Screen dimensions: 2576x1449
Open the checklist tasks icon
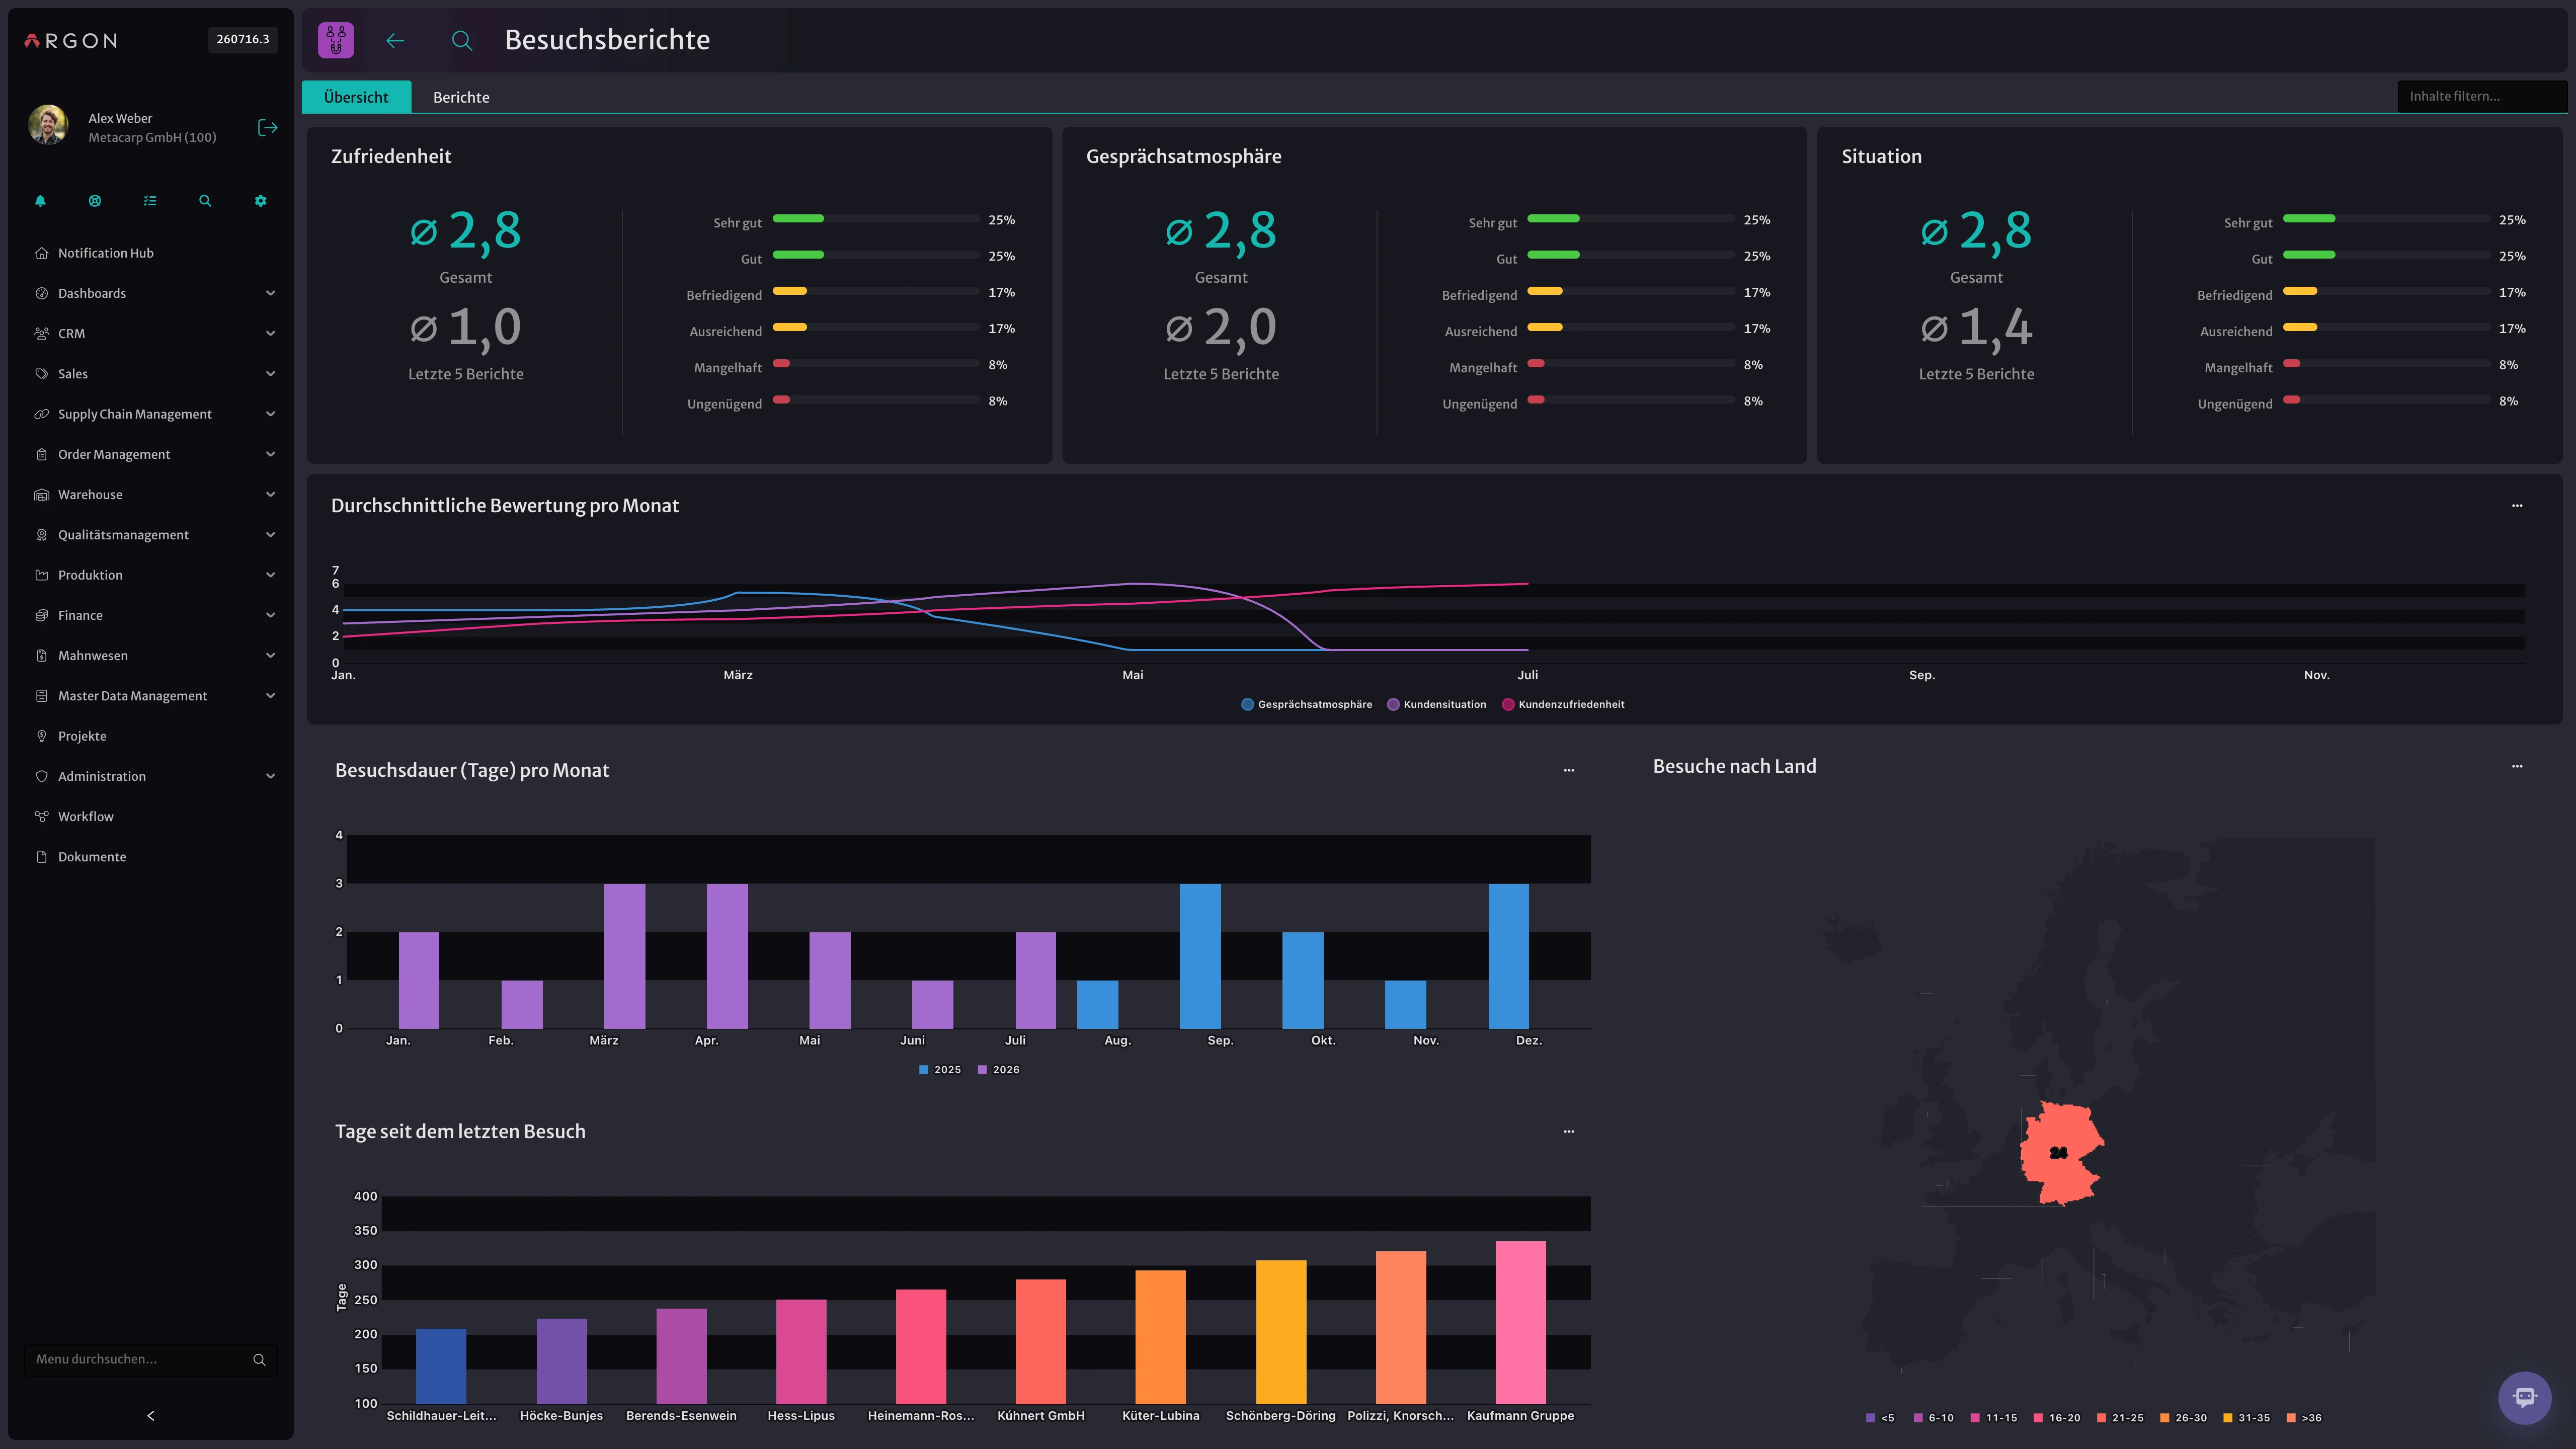[150, 201]
